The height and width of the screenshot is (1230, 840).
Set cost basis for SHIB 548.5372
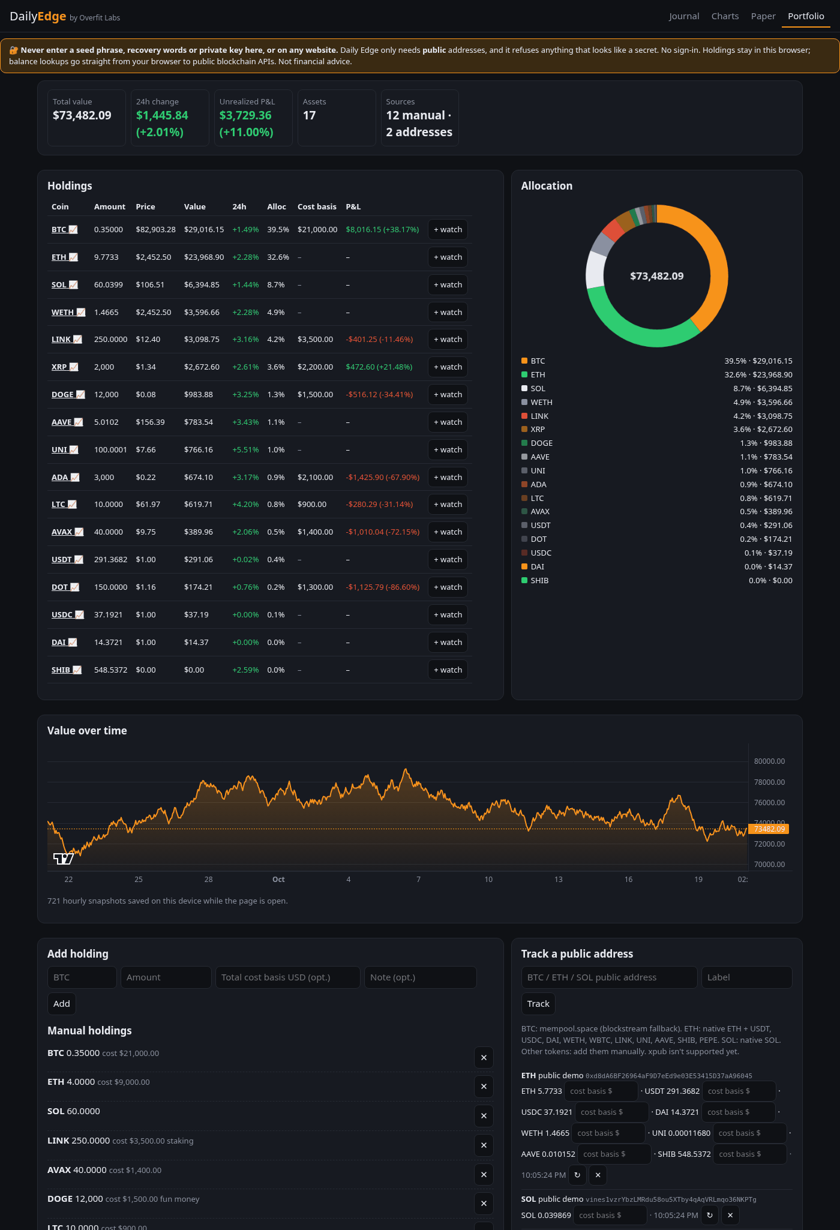pyautogui.click(x=750, y=1154)
